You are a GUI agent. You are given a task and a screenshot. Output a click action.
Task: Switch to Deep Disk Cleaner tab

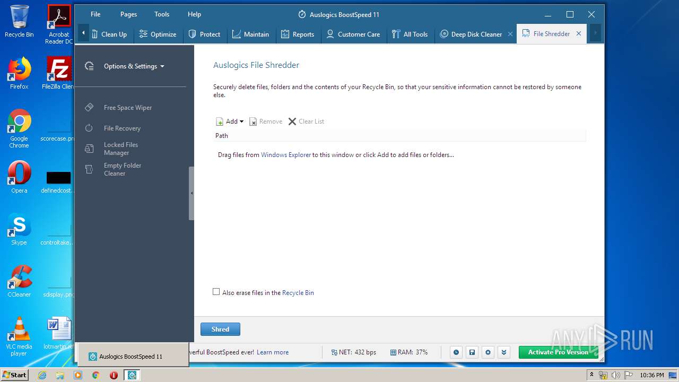click(471, 34)
